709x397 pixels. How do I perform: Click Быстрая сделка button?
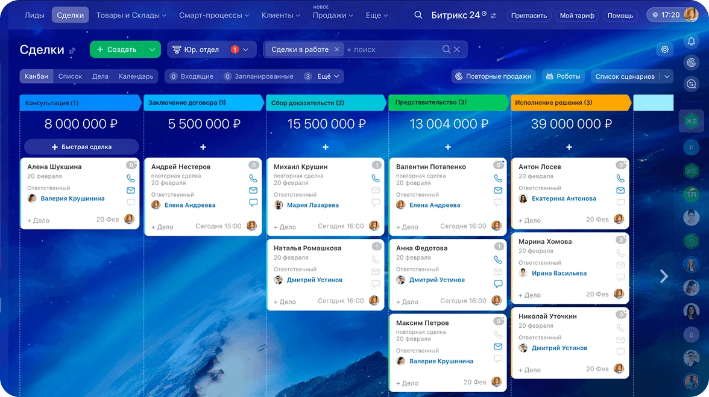81,147
